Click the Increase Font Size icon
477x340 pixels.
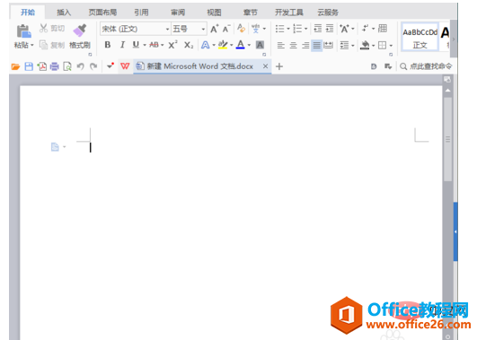(x=215, y=29)
